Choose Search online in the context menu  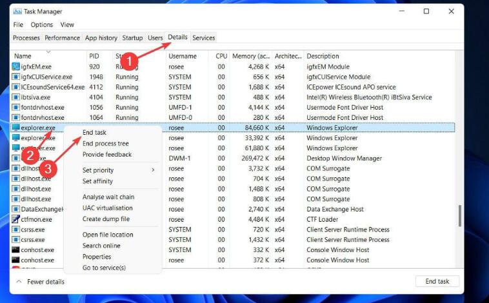click(x=101, y=246)
